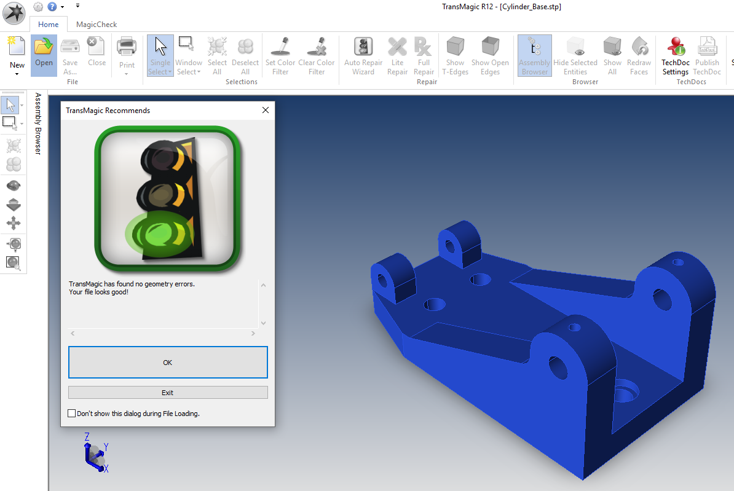
Task: Launch the Auto Repair Wizard
Action: (x=363, y=55)
